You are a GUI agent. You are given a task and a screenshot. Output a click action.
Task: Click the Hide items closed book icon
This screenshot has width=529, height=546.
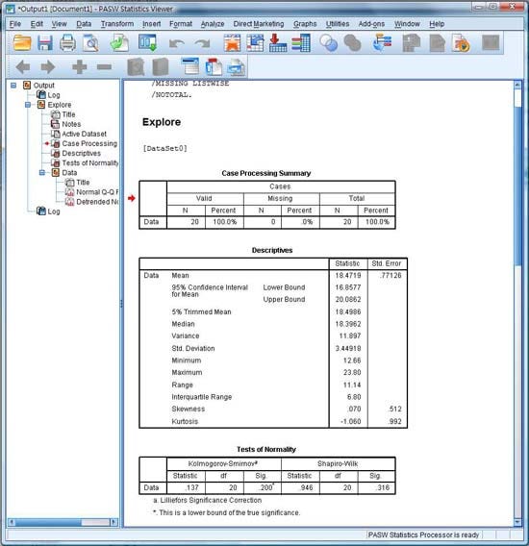click(x=161, y=67)
